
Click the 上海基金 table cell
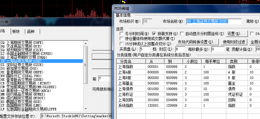(x=131, y=83)
